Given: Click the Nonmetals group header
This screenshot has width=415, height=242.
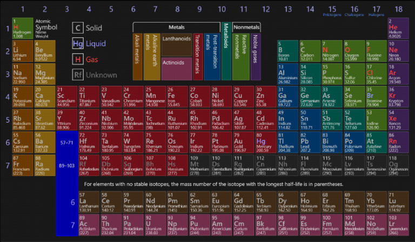Looking at the screenshot, I should (246, 27).
